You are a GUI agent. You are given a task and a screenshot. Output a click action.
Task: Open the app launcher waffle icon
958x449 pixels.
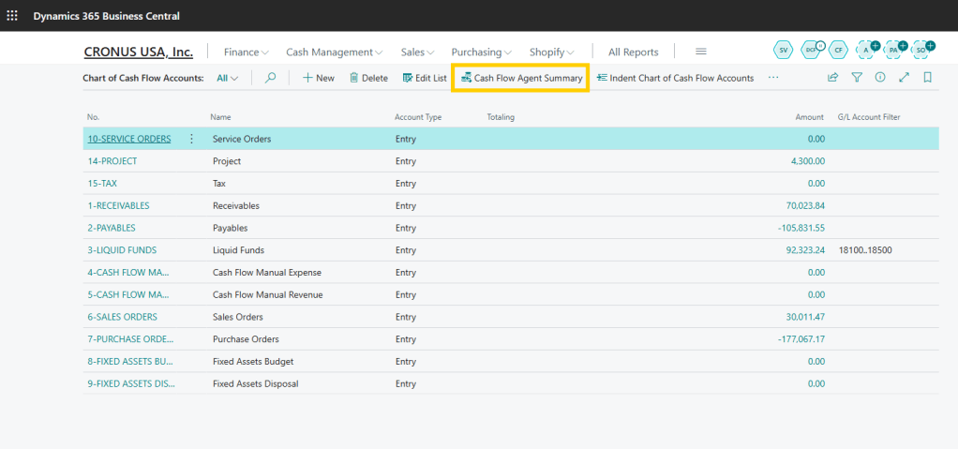coord(12,16)
